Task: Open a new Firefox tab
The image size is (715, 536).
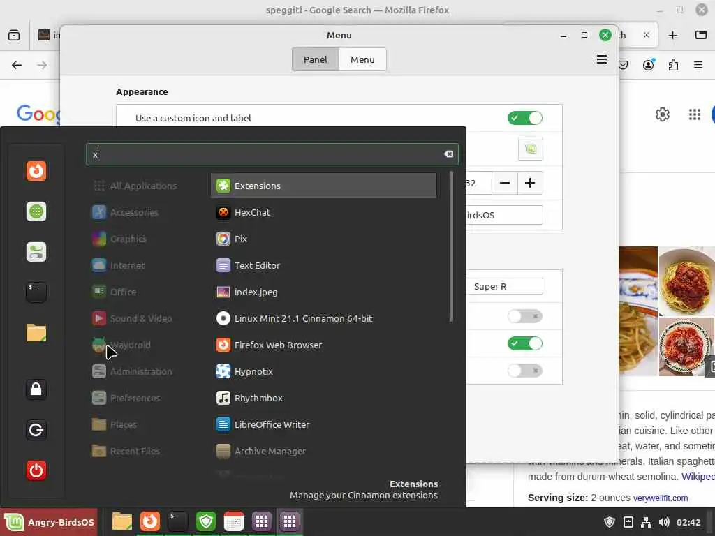Action: [672, 36]
